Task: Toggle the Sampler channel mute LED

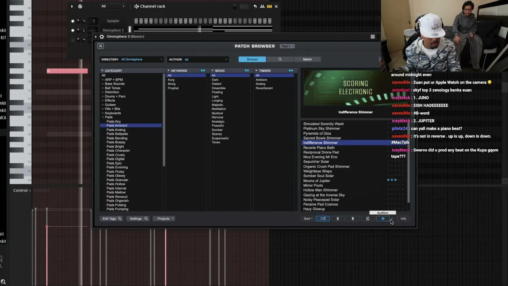Action: [x=72, y=21]
